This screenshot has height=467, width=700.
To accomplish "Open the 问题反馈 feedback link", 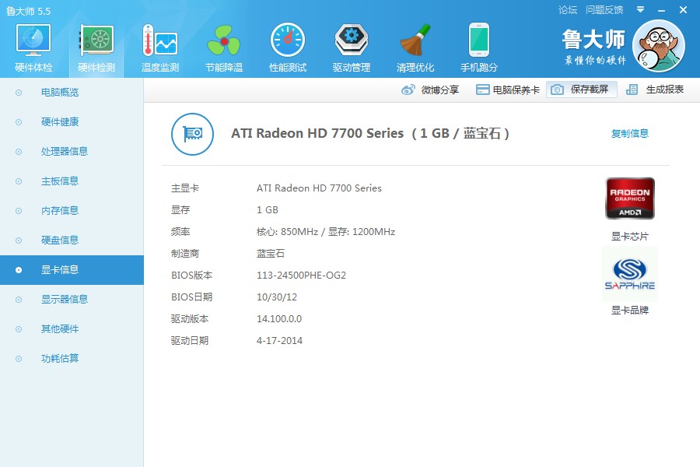I will tap(604, 10).
